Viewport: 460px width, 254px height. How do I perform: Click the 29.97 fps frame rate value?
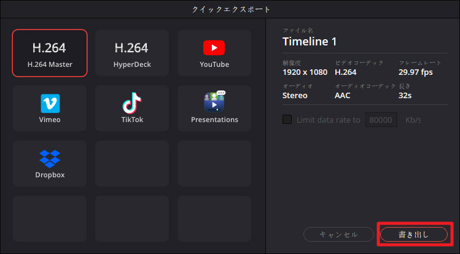(x=415, y=72)
